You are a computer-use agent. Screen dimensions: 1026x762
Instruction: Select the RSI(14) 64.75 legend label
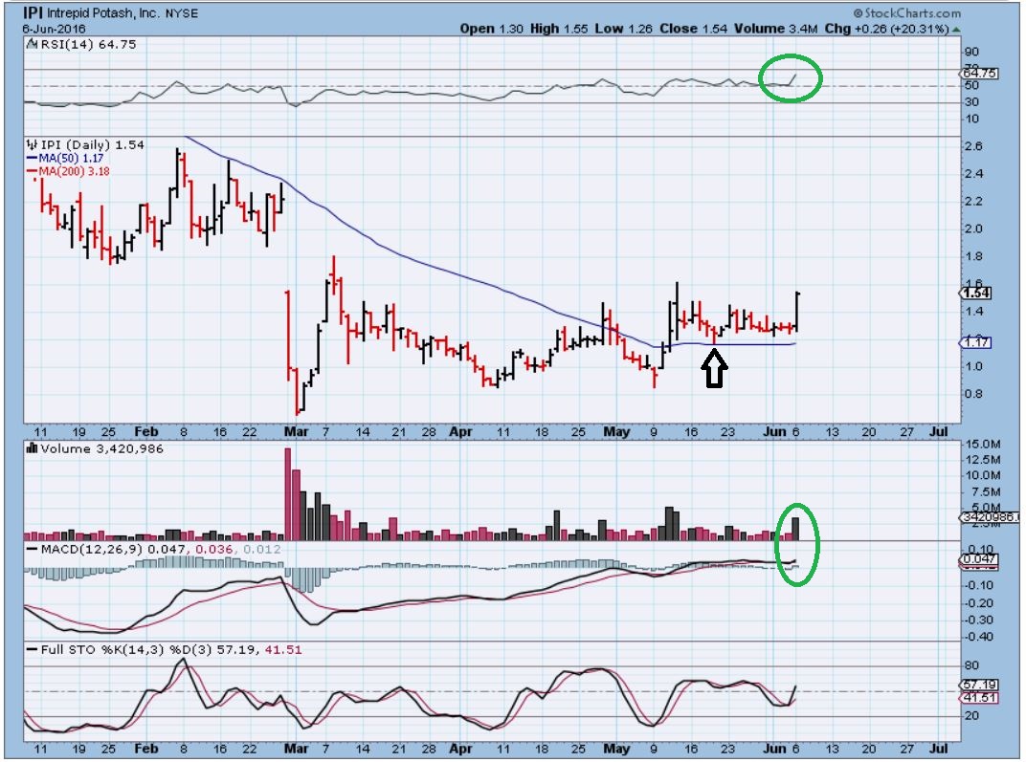click(x=88, y=44)
